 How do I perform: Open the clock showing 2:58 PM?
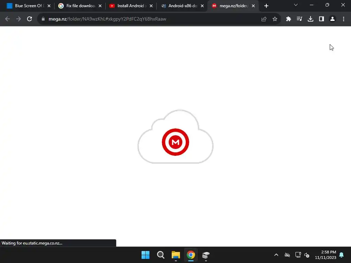[x=326, y=255]
